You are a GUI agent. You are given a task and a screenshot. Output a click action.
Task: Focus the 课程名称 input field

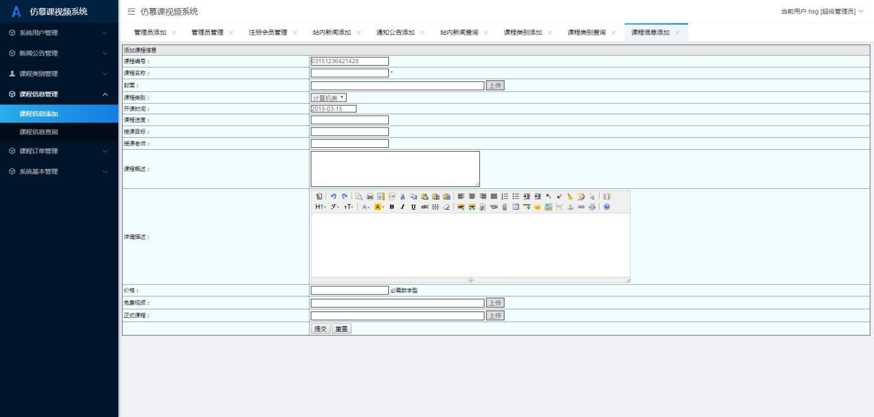point(350,73)
